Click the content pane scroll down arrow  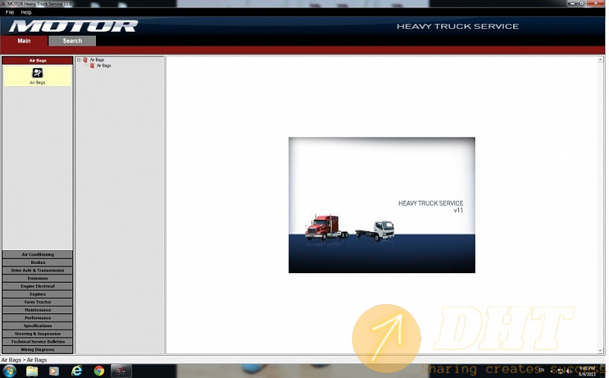[x=600, y=351]
